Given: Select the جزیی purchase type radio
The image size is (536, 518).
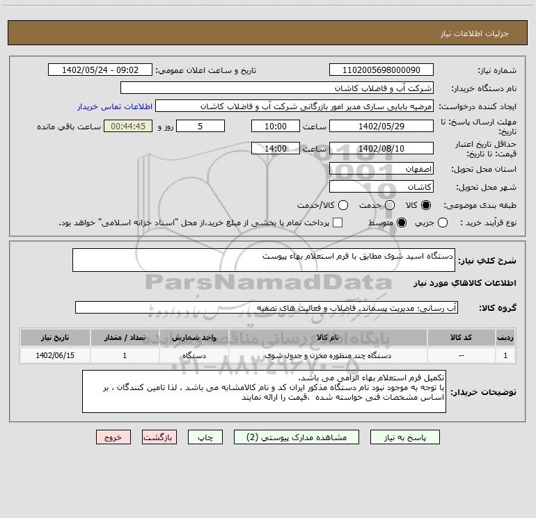Looking at the screenshot, I should (x=443, y=222).
